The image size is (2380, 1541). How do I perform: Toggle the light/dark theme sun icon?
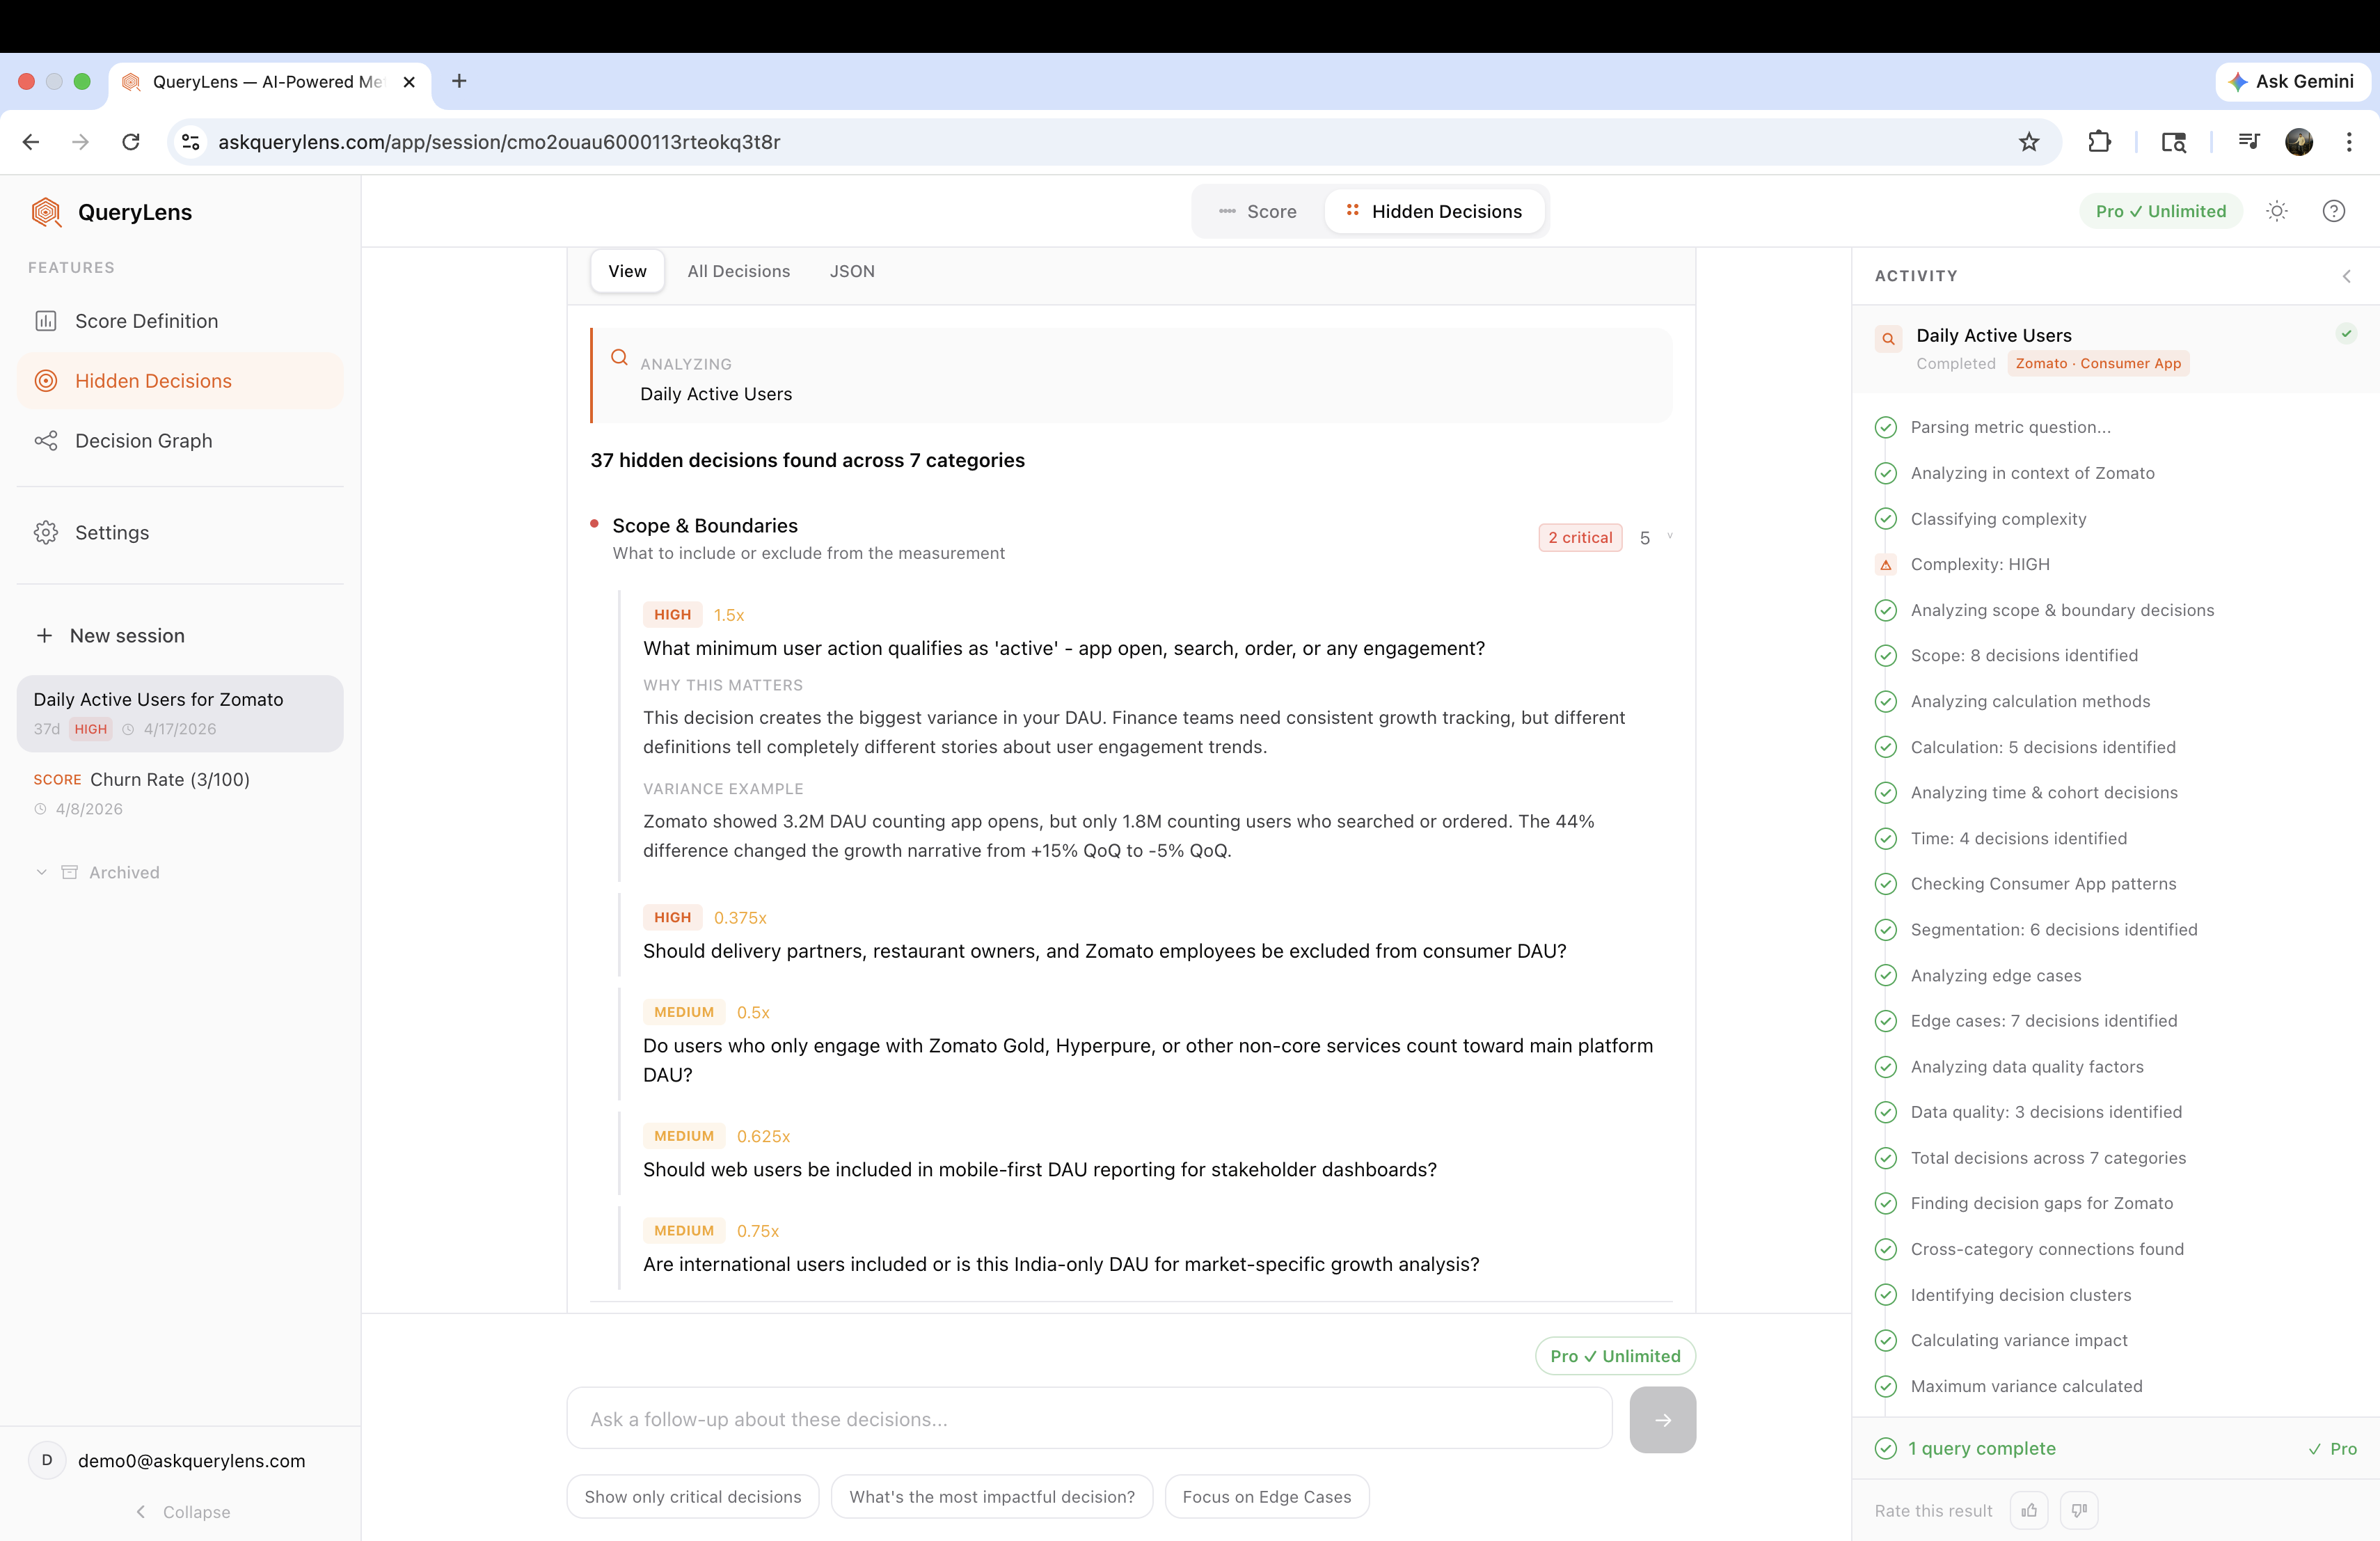(2277, 211)
